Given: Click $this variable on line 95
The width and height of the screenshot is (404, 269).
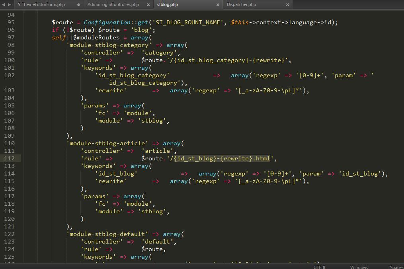Looking at the screenshot, I should point(240,22).
